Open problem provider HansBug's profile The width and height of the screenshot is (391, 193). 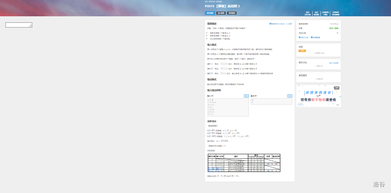click(334, 24)
